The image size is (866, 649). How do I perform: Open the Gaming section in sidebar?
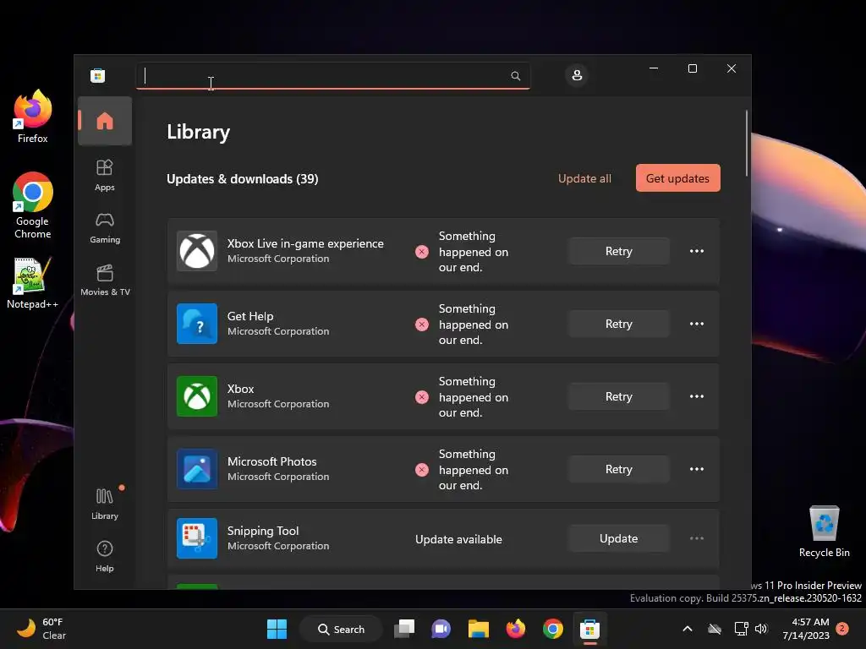click(x=104, y=227)
